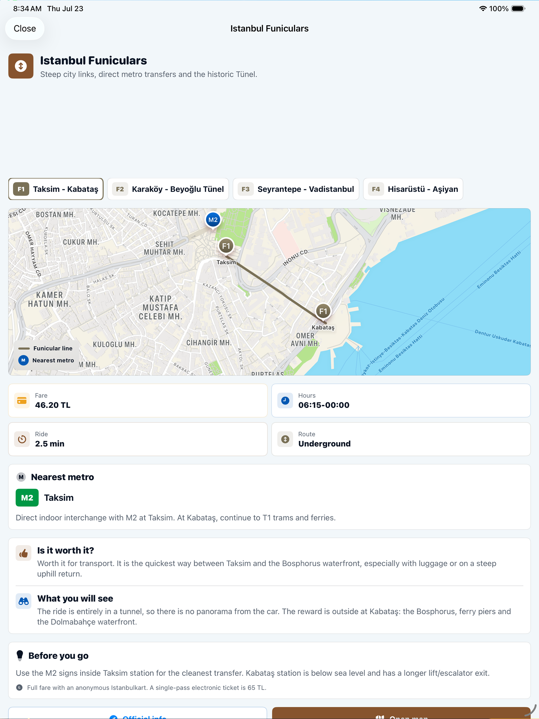Image resolution: width=539 pixels, height=719 pixels.
Task: Tap the Istanbul Funiculars brown app icon
Action: point(21,66)
